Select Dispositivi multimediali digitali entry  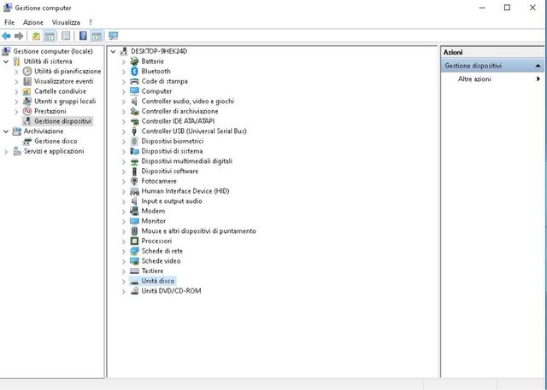coord(186,161)
